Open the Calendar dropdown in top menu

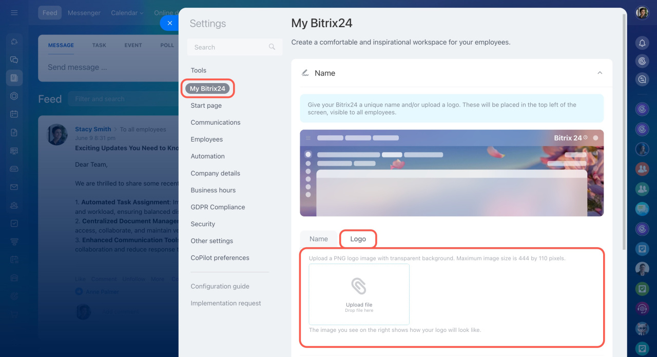pos(127,13)
